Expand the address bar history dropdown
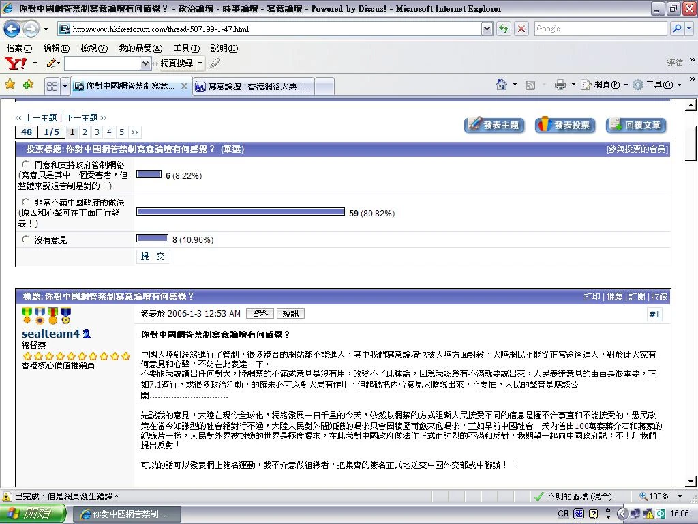 click(x=487, y=29)
